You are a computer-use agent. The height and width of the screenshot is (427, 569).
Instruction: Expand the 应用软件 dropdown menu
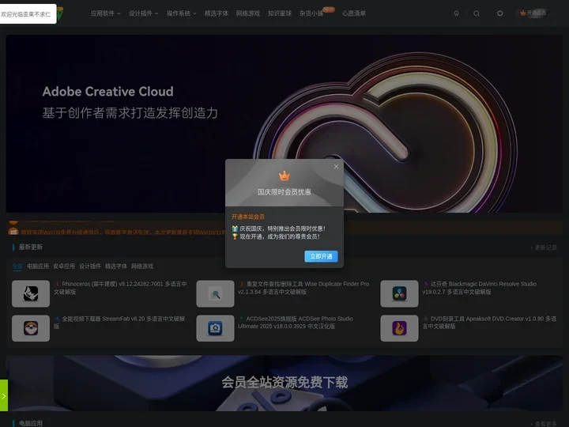(x=106, y=13)
